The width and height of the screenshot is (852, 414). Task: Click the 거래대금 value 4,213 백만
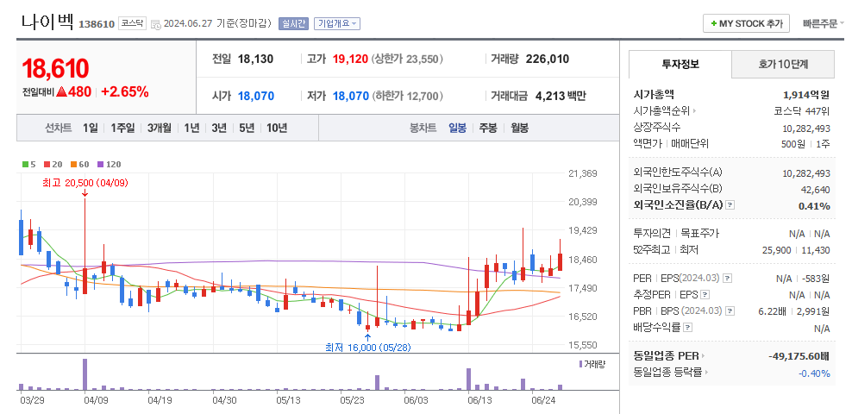click(x=561, y=96)
